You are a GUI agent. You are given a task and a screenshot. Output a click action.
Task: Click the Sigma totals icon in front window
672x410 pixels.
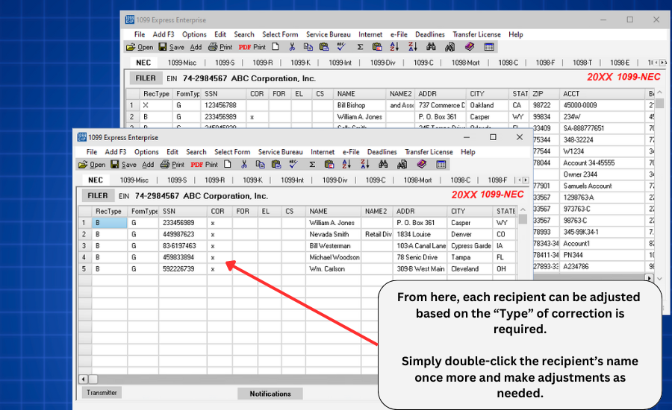[x=311, y=165]
